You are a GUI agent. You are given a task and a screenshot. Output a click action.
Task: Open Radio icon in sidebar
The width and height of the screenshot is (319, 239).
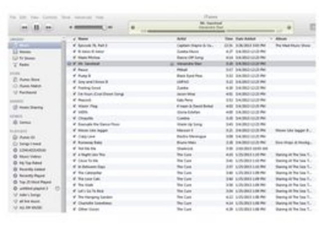pos(15,65)
